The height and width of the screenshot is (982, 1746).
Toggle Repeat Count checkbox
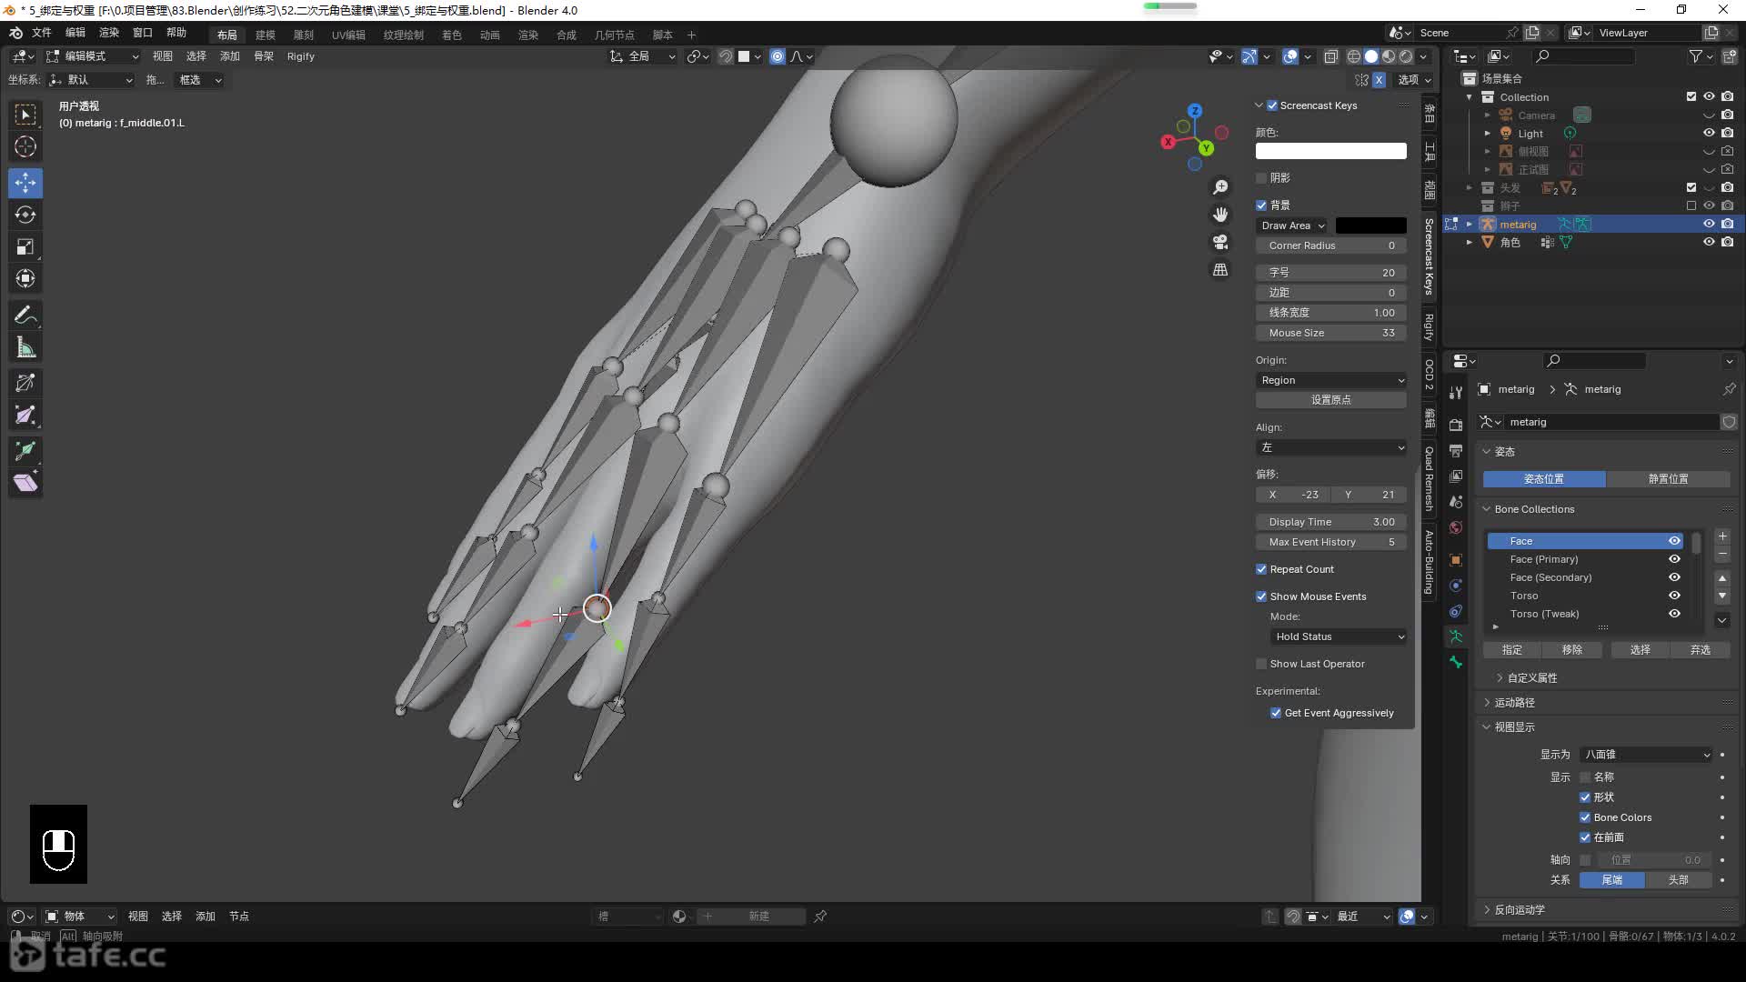coord(1261,569)
